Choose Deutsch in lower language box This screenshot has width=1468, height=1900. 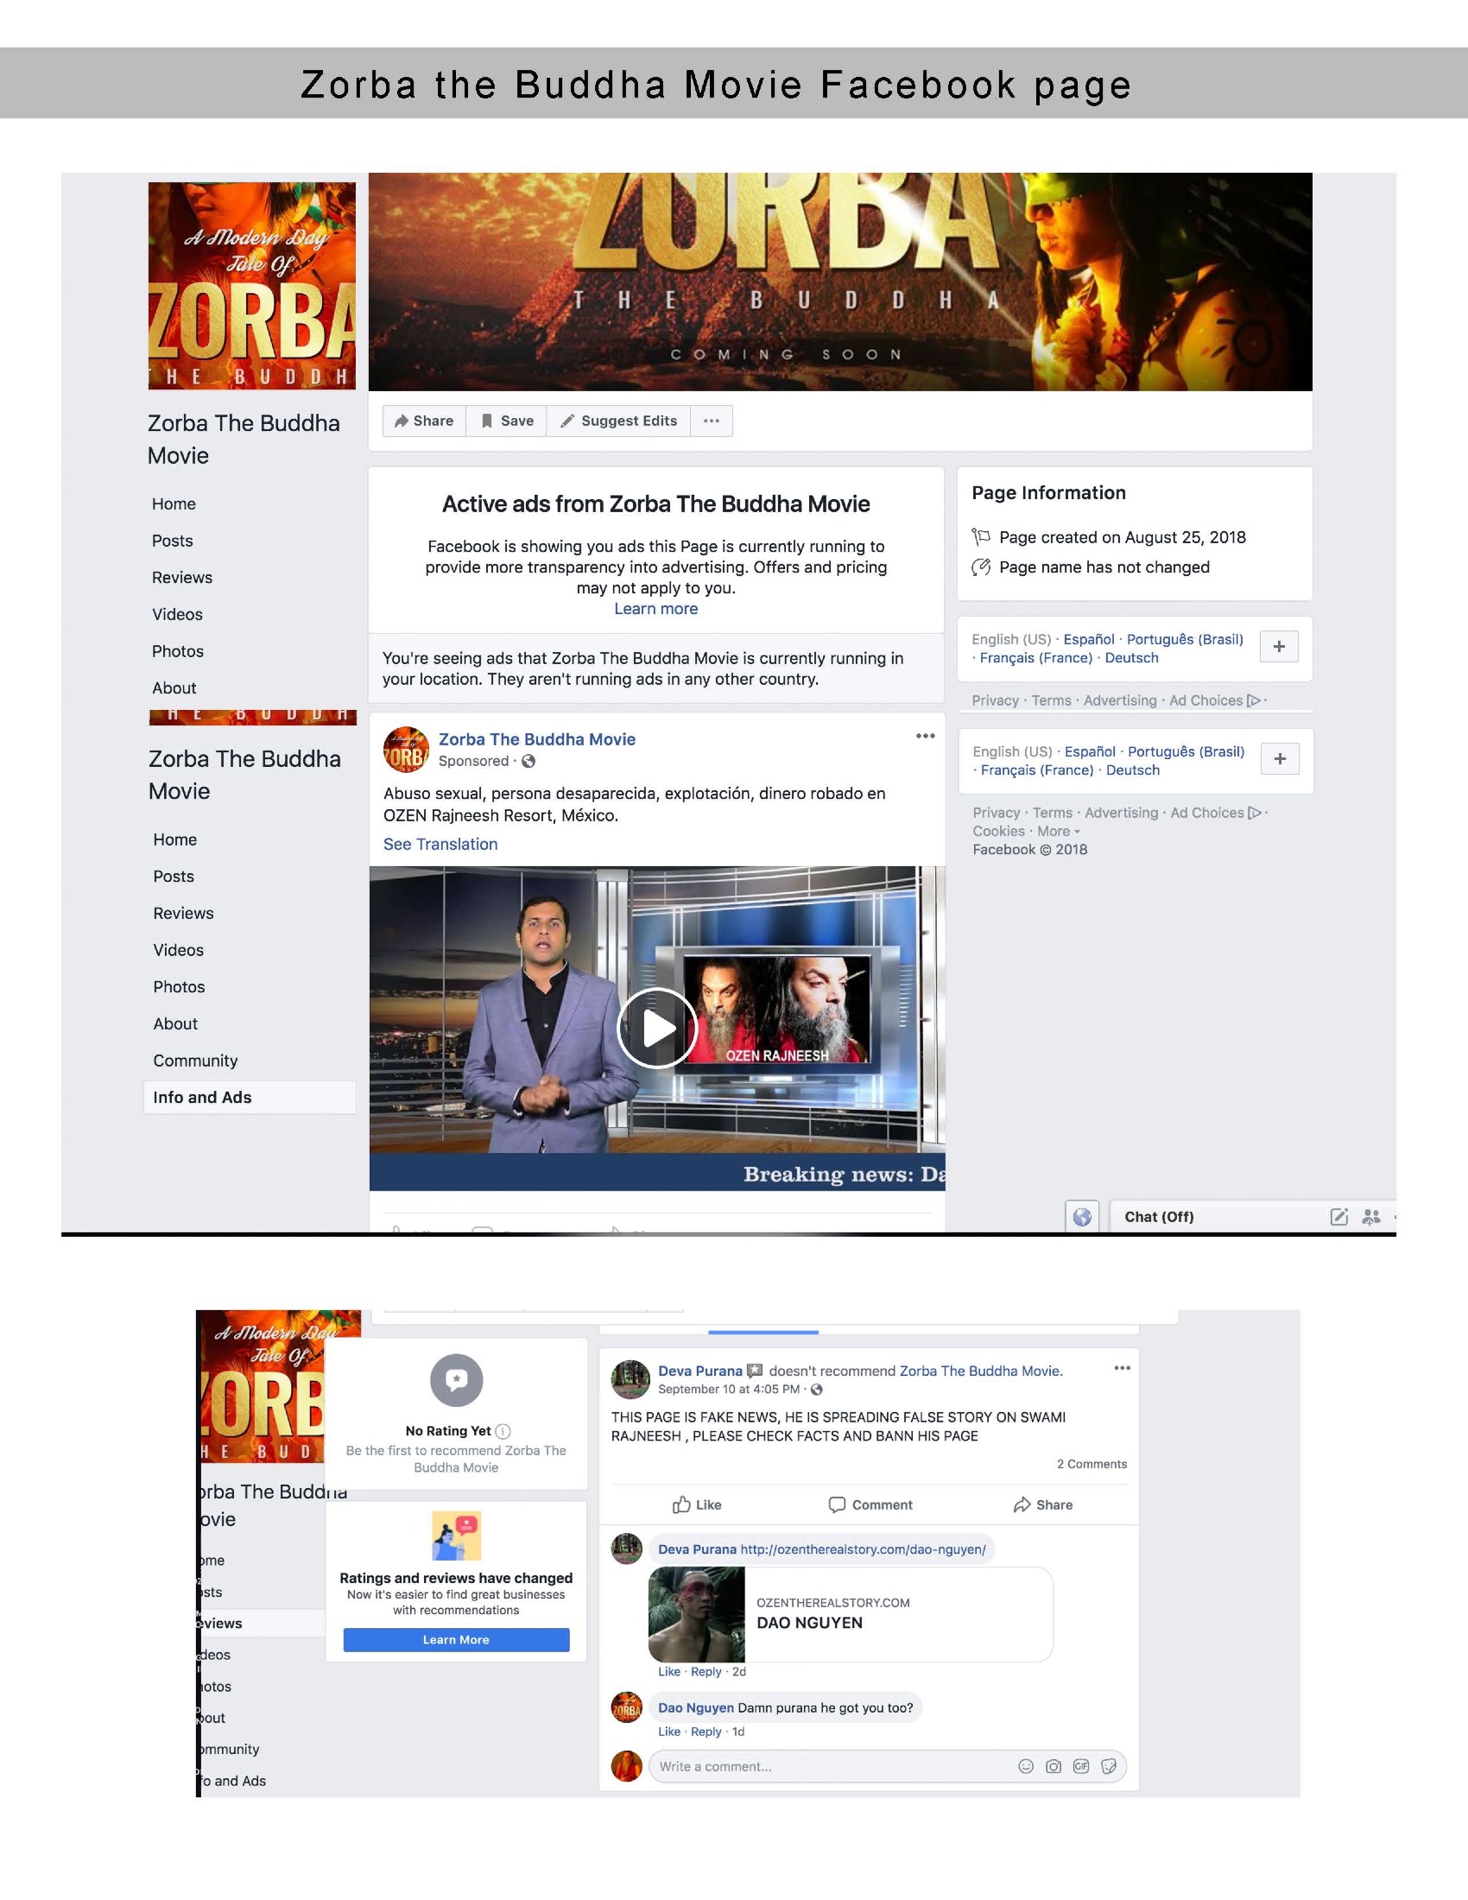pyautogui.click(x=1132, y=769)
